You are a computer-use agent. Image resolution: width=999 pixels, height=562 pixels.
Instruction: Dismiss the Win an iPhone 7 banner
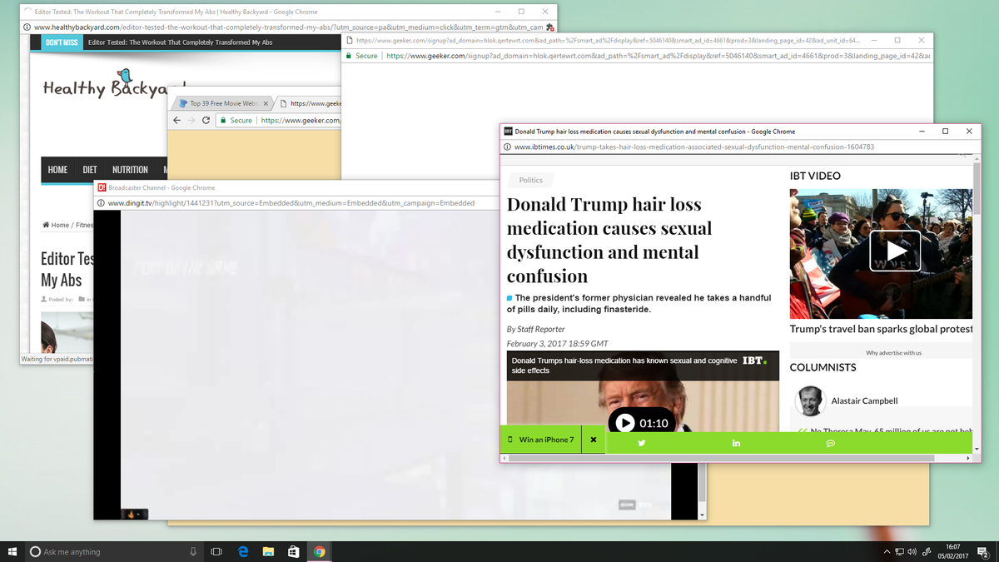click(x=593, y=440)
